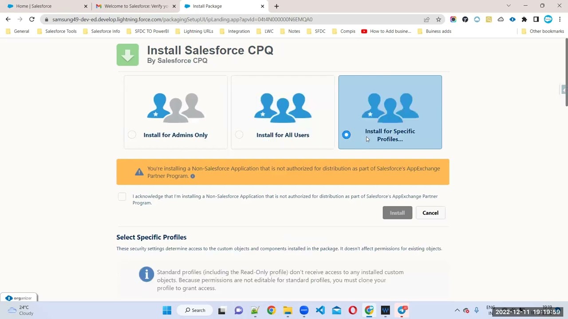Image resolution: width=568 pixels, height=319 pixels.
Task: Open the yellow magnifier extension icon
Action: 489,19
